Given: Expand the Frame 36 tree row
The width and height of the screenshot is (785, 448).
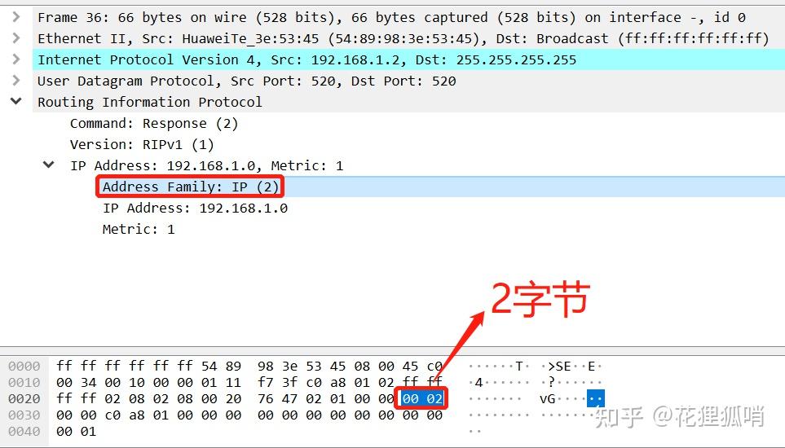Looking at the screenshot, I should pos(16,17).
